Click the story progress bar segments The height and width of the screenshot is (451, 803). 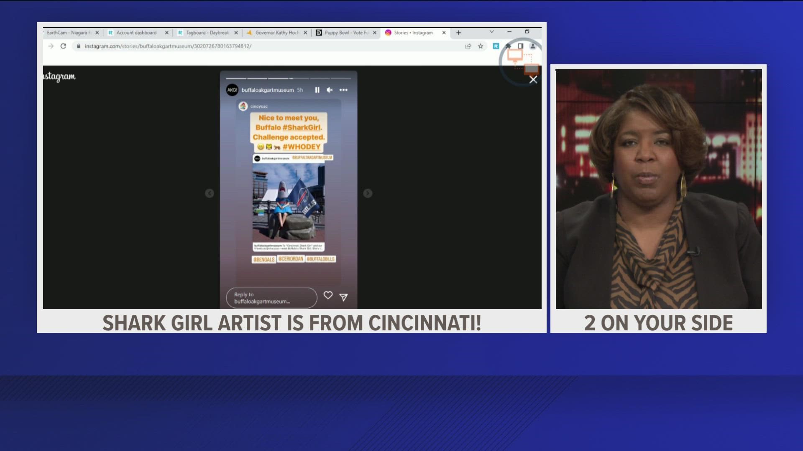tap(289, 78)
